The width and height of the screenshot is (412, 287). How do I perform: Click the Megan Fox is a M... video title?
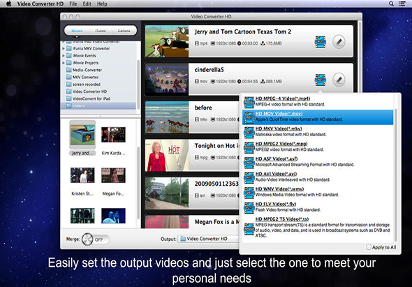(x=217, y=222)
